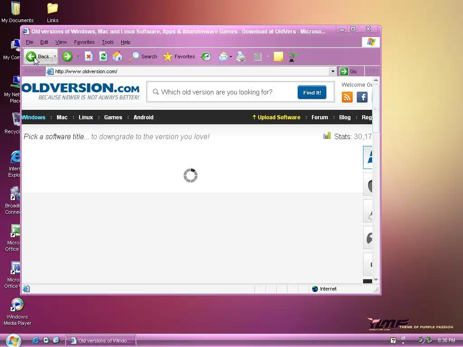Open the Favorites menu
463x347 pixels.
click(84, 42)
